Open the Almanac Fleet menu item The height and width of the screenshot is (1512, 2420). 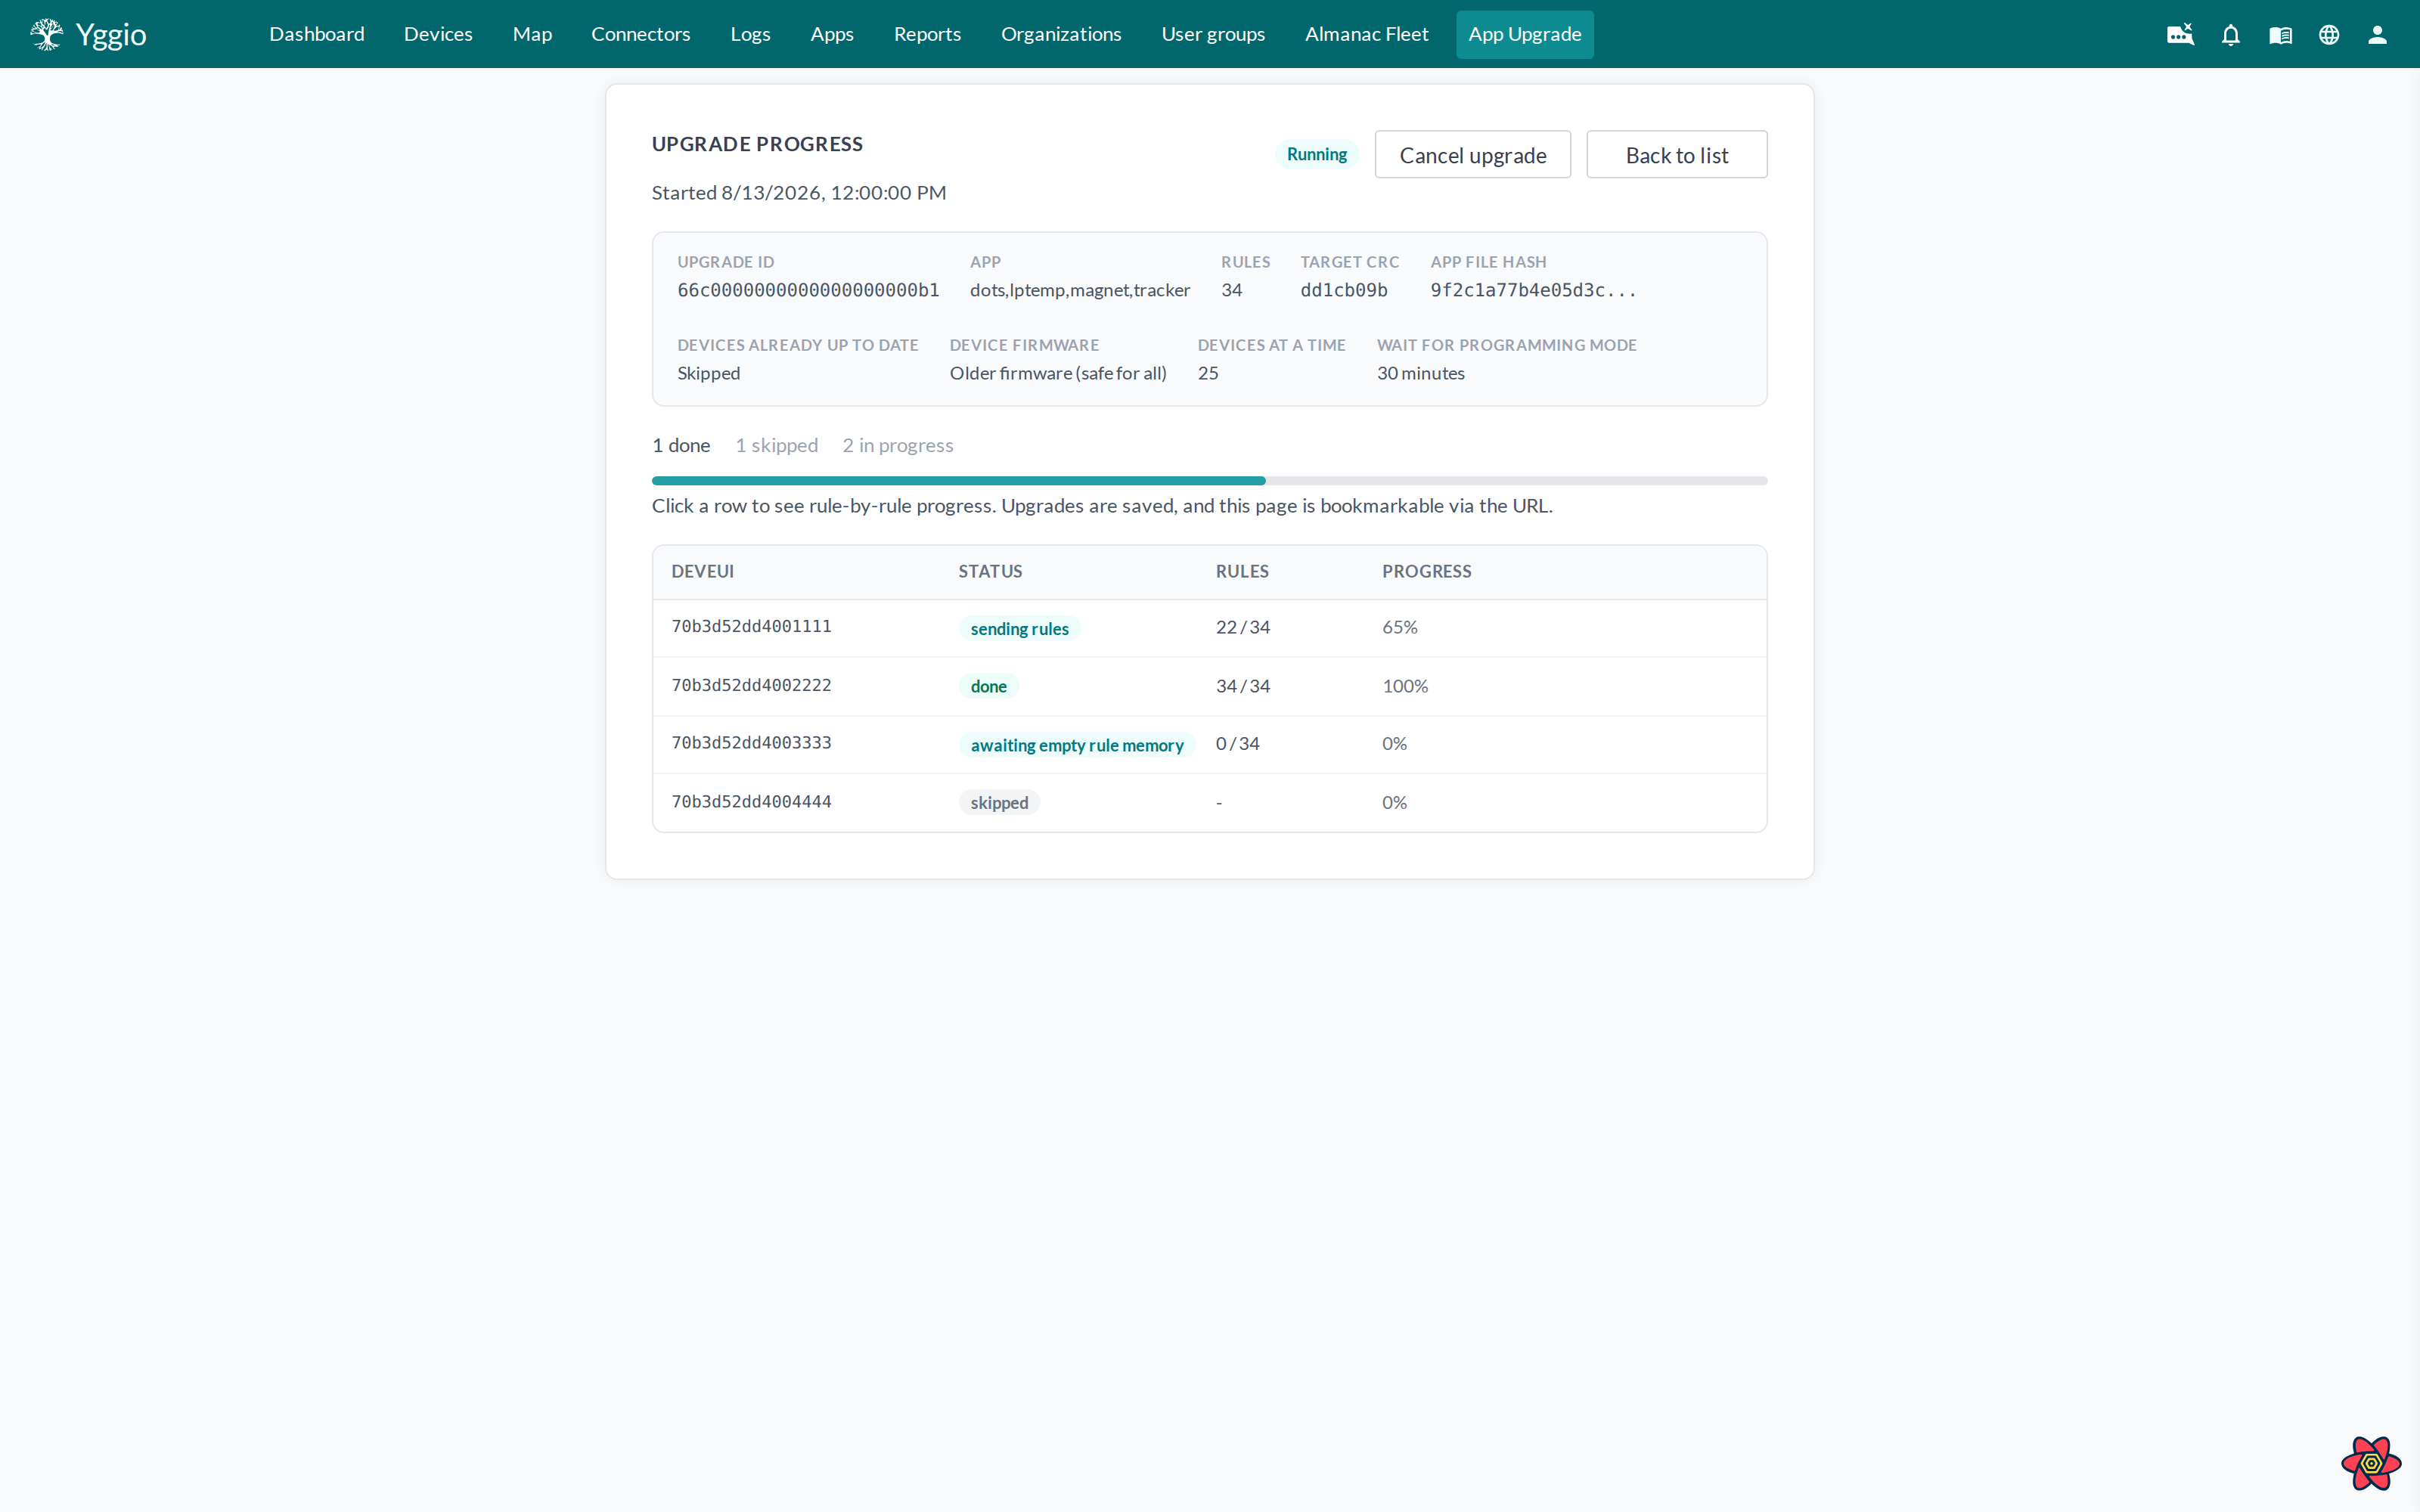coord(1366,34)
